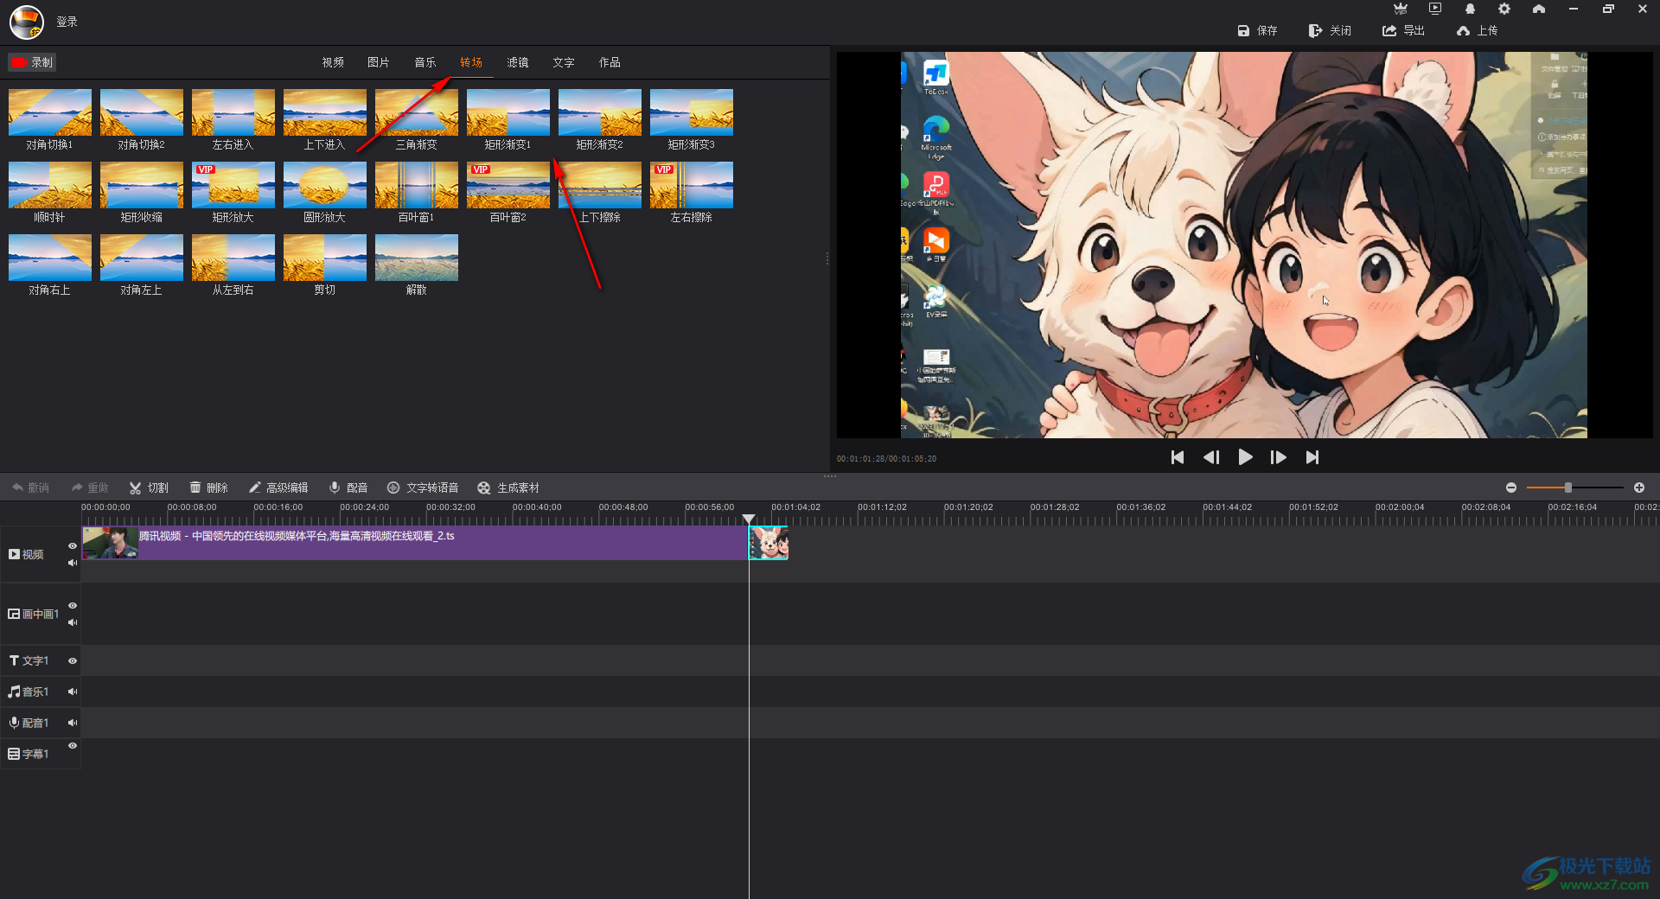Select the cartoon dog clip on timeline
The width and height of the screenshot is (1660, 899).
coord(769,543)
